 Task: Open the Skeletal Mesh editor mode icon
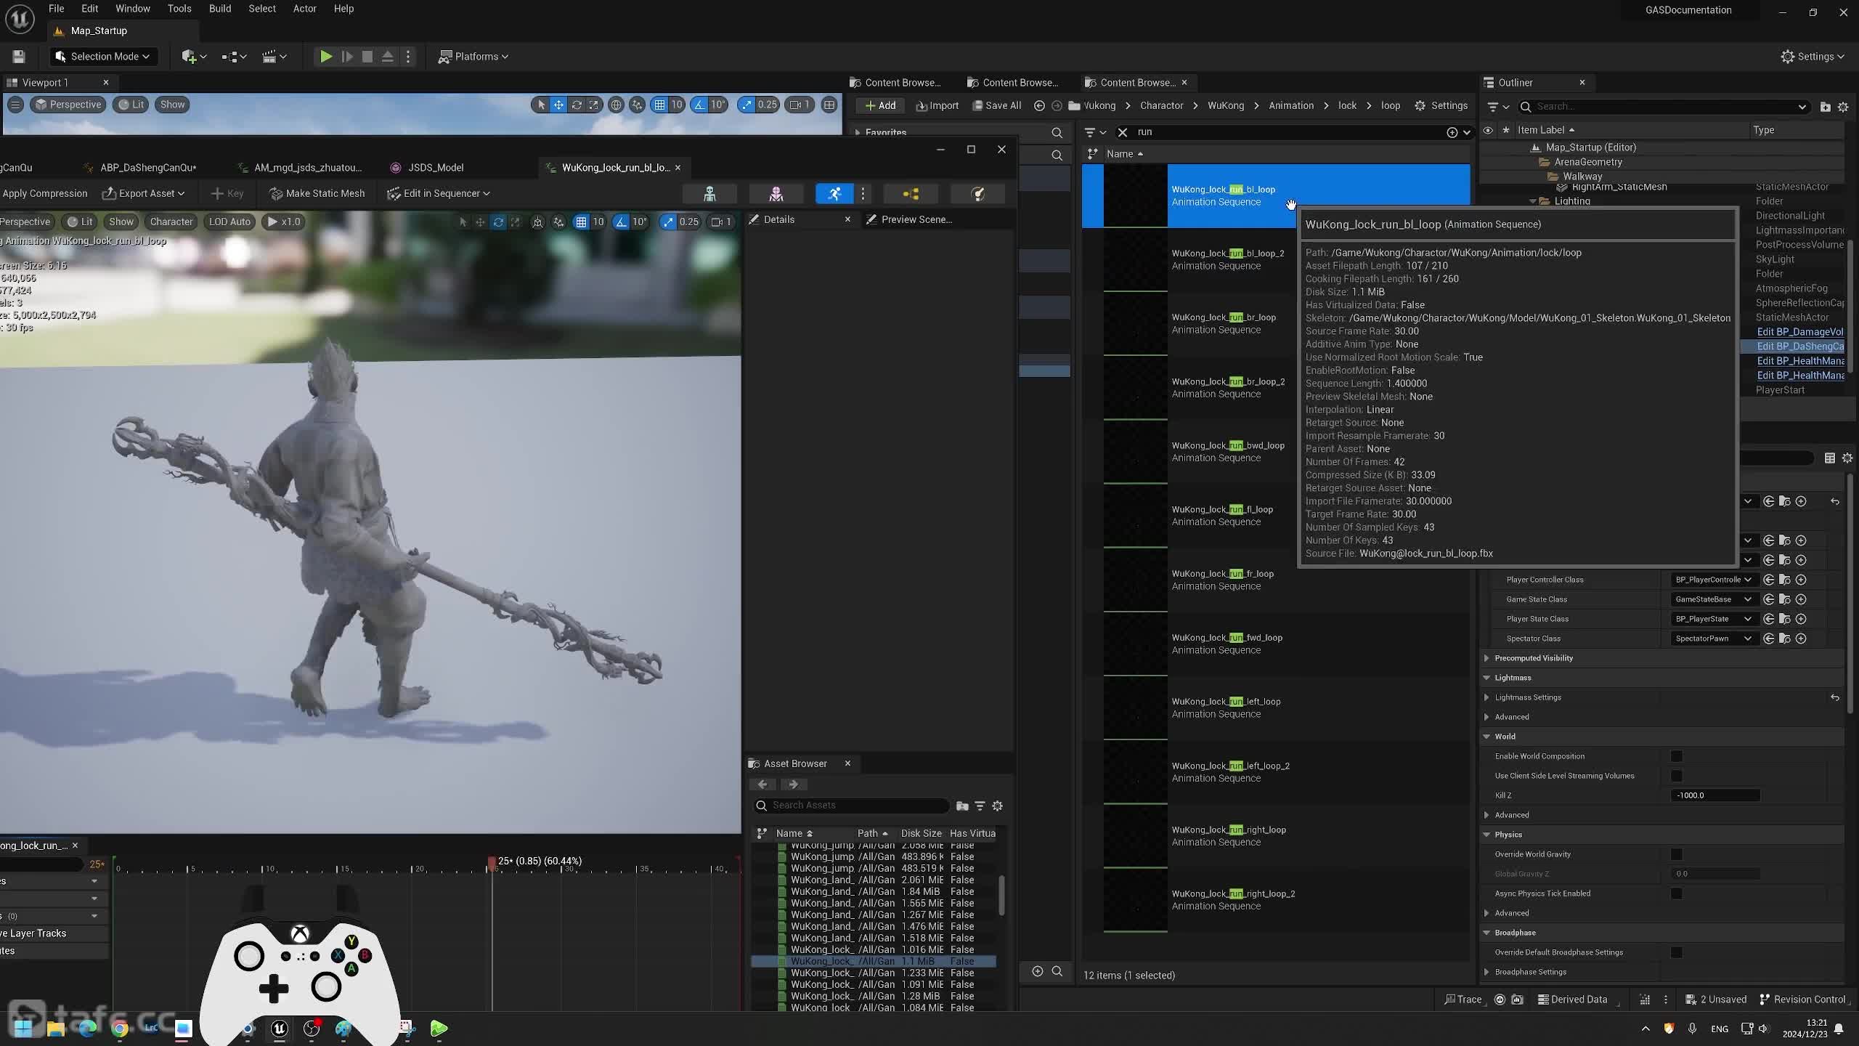(x=776, y=194)
